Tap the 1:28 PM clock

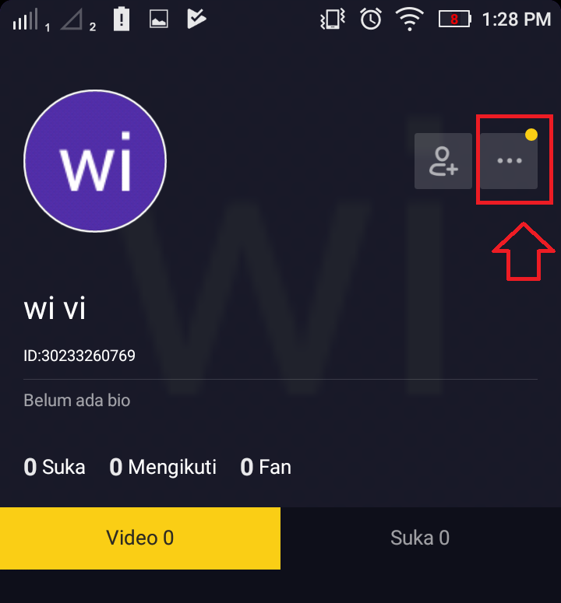pos(517,19)
